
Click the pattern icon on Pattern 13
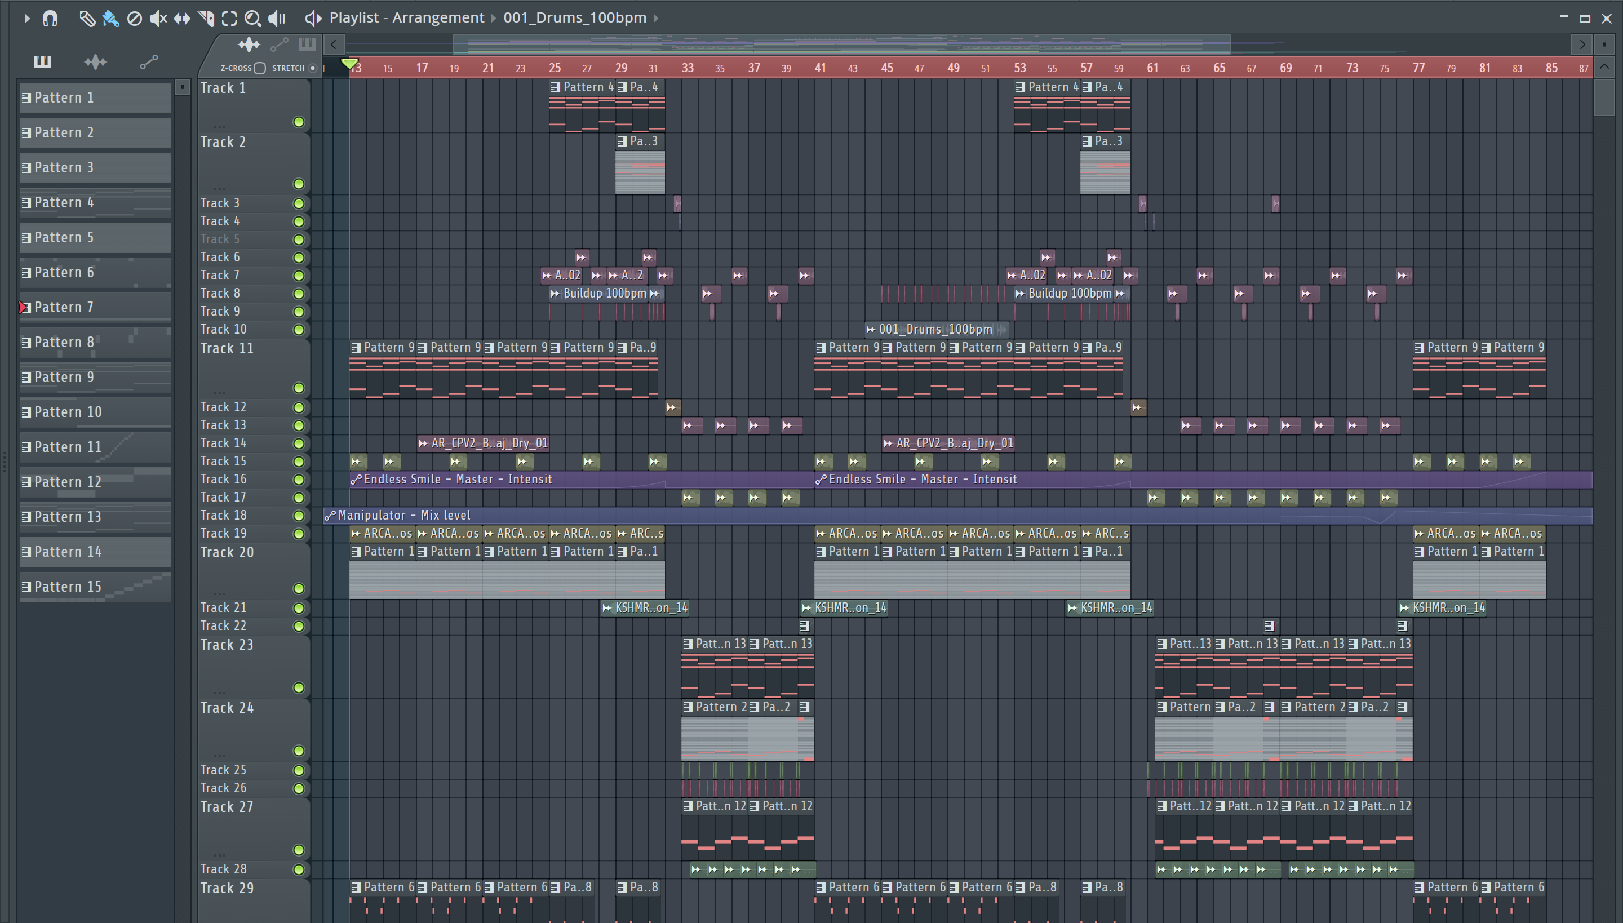coord(26,517)
